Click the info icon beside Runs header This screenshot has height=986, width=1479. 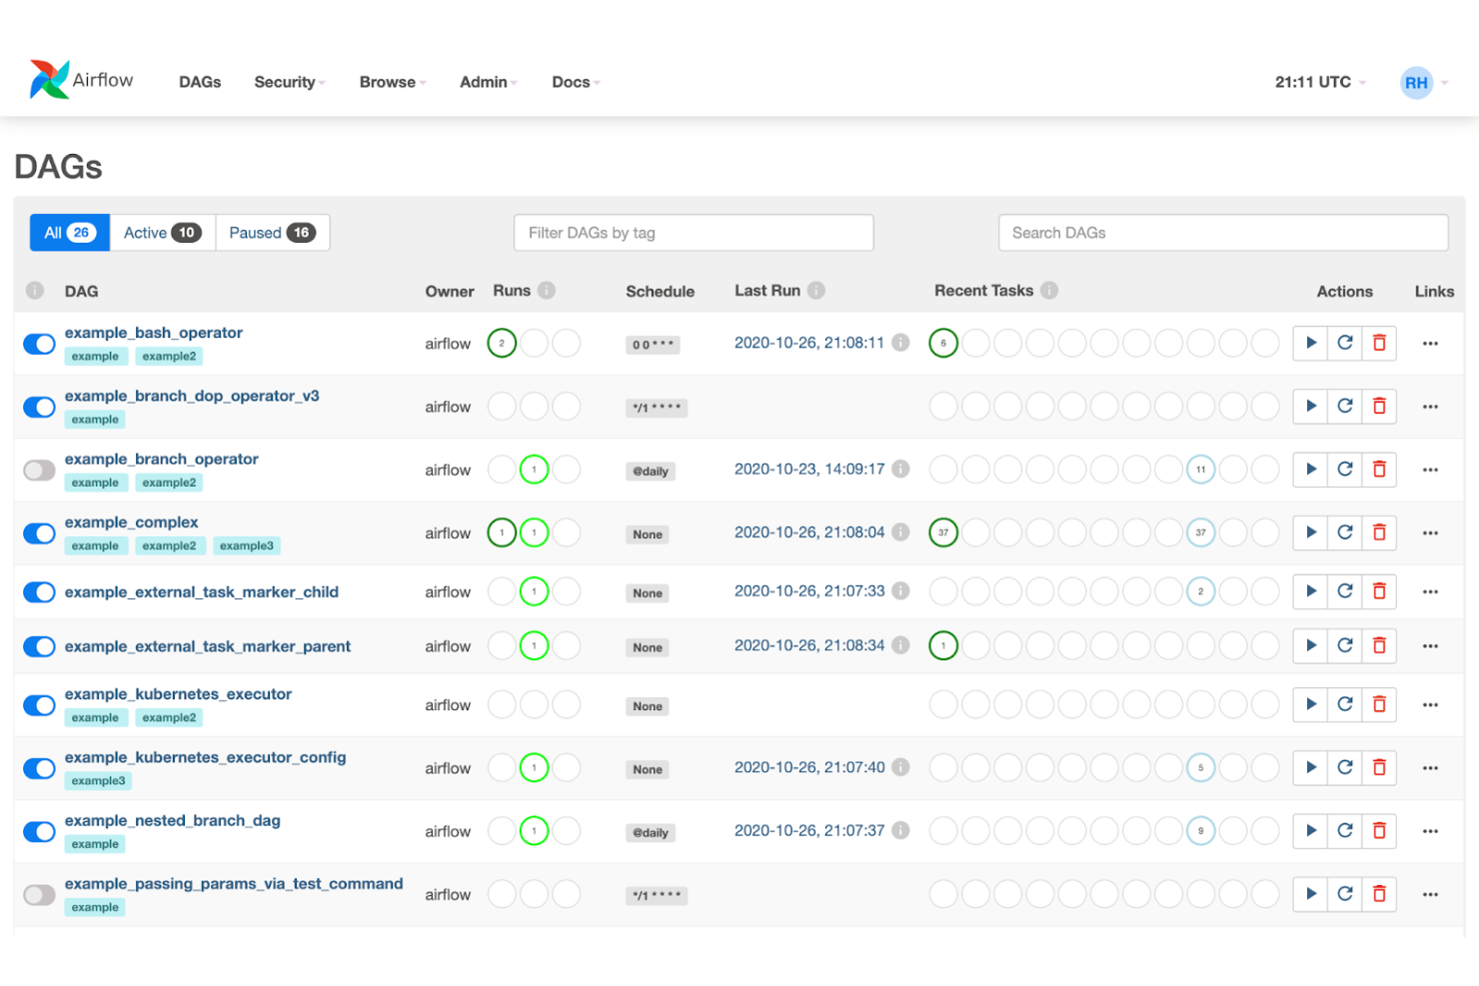[x=547, y=291]
